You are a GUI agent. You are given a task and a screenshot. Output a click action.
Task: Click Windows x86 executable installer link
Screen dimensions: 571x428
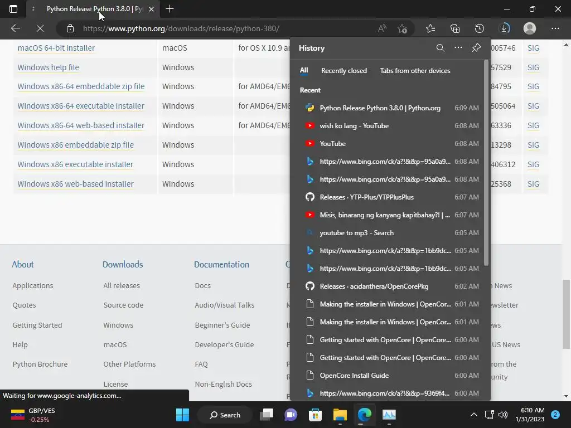pos(75,164)
